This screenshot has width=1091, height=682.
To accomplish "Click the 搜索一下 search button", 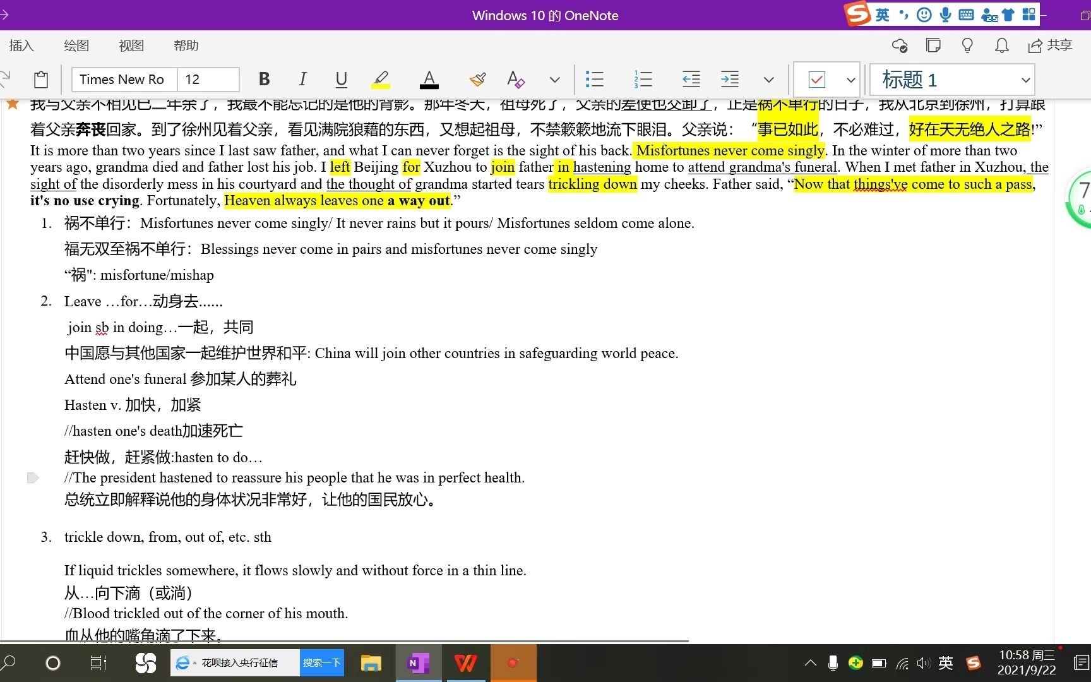I will (322, 663).
